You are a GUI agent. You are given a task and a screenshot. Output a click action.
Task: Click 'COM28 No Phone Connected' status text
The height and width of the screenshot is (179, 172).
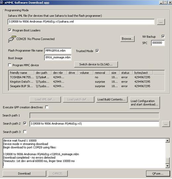point(35,39)
